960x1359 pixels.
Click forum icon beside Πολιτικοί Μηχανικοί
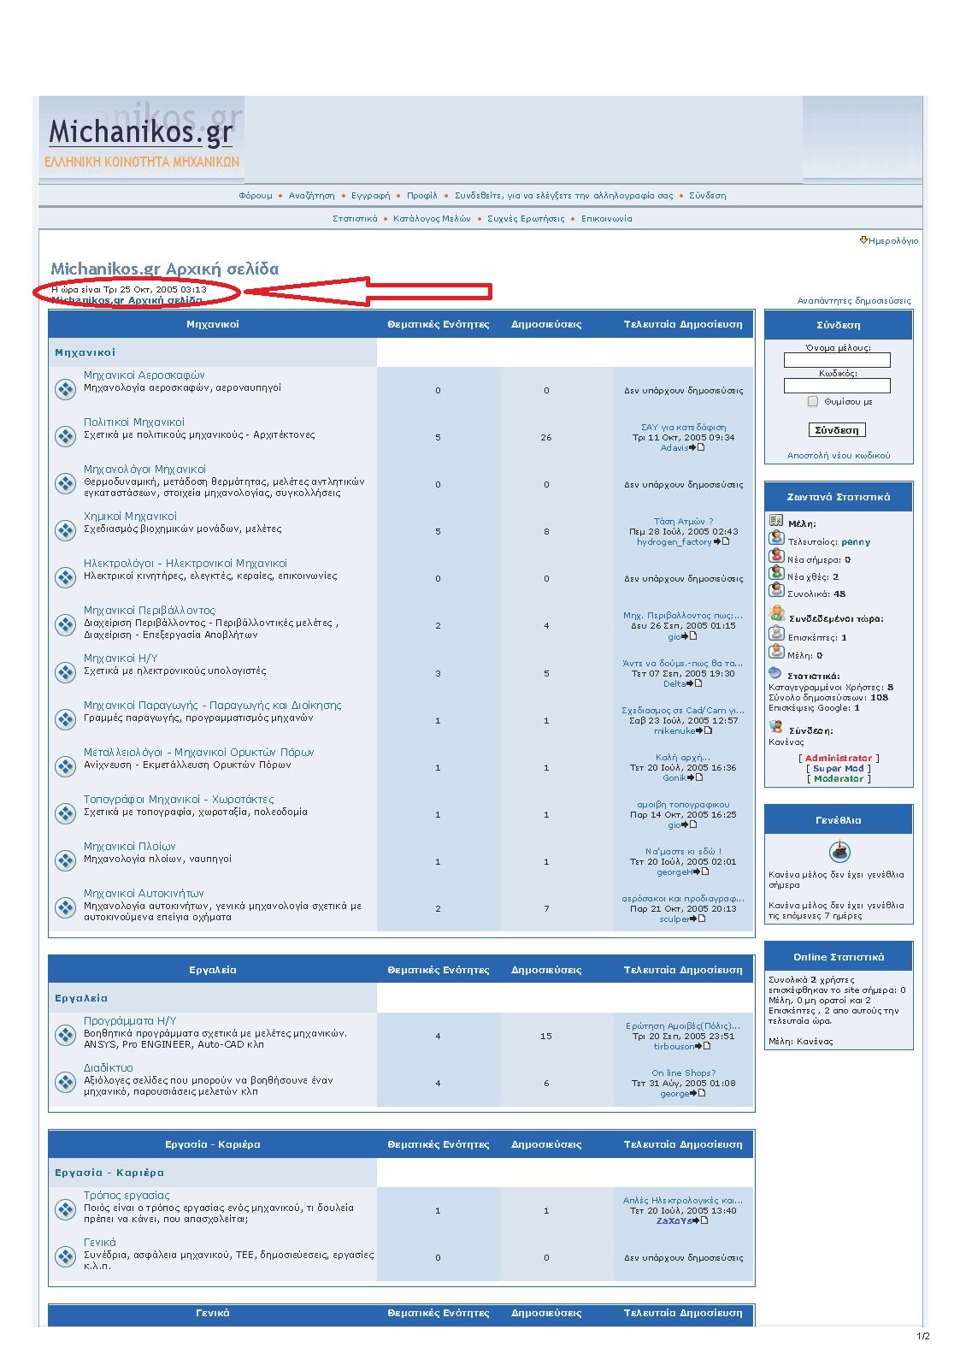[66, 436]
